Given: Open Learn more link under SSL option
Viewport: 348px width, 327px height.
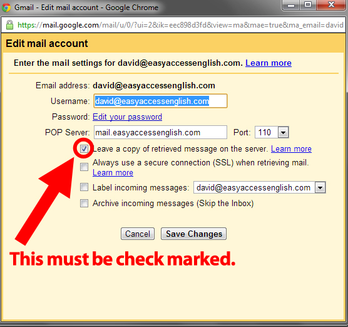Looking at the screenshot, I should 113,173.
